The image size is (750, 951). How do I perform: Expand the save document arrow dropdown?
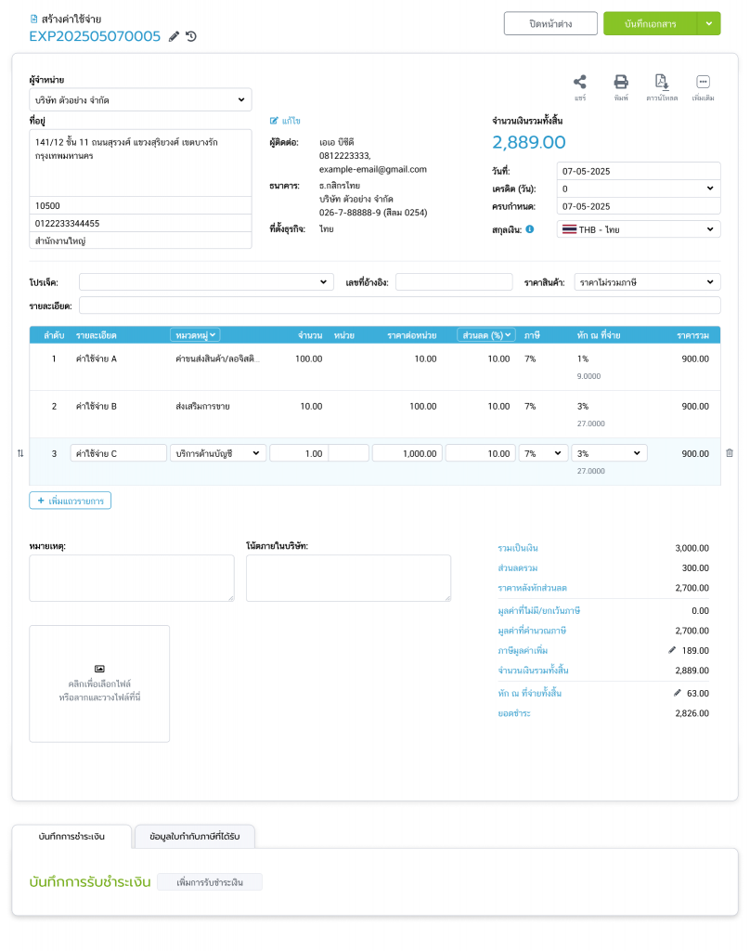(x=708, y=23)
